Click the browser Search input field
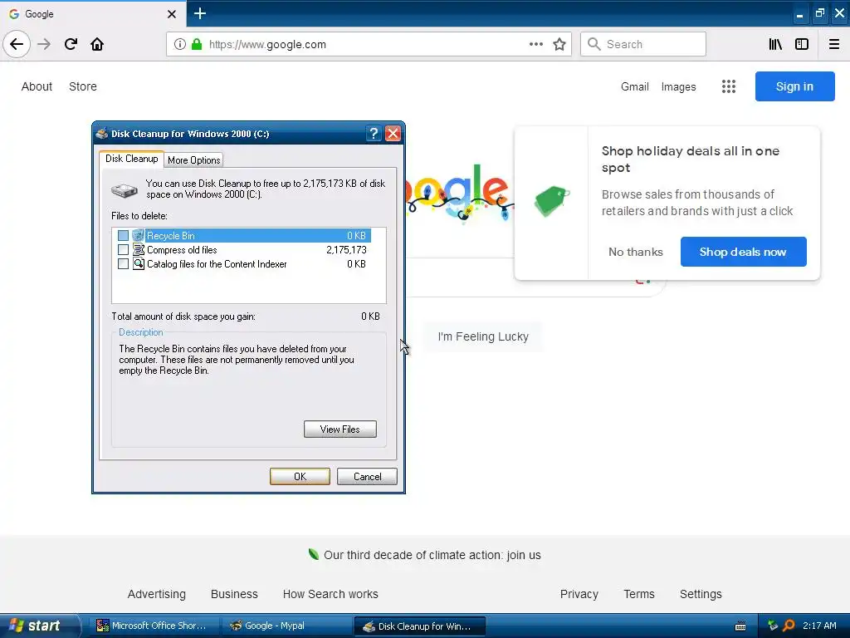The height and width of the screenshot is (638, 850). pos(643,44)
